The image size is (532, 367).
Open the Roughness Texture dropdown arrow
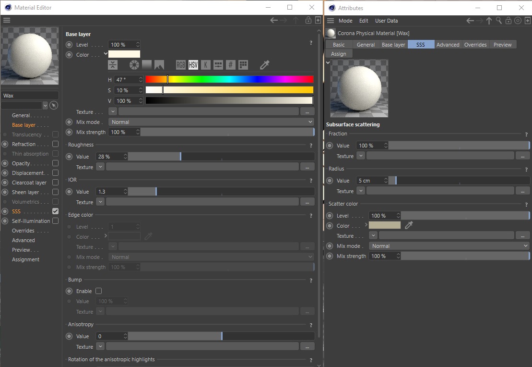(x=100, y=167)
